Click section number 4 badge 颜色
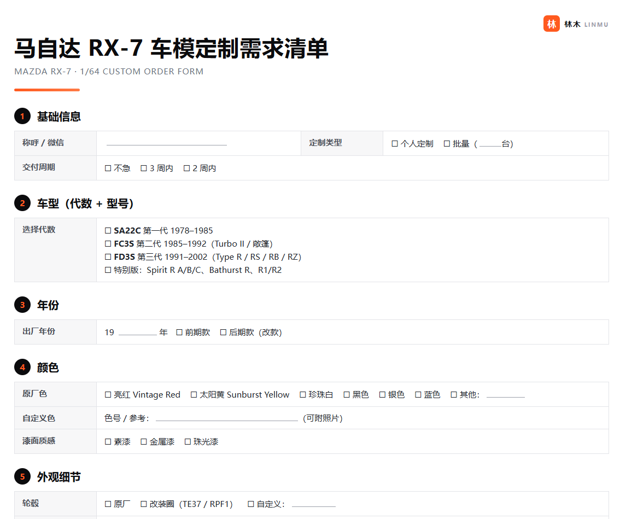This screenshot has width=620, height=519. click(x=22, y=368)
